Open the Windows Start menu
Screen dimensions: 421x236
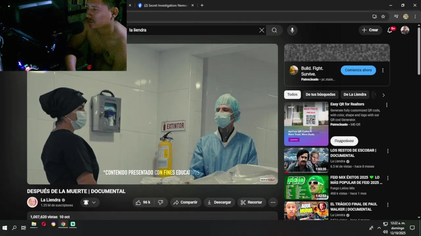[5, 228]
